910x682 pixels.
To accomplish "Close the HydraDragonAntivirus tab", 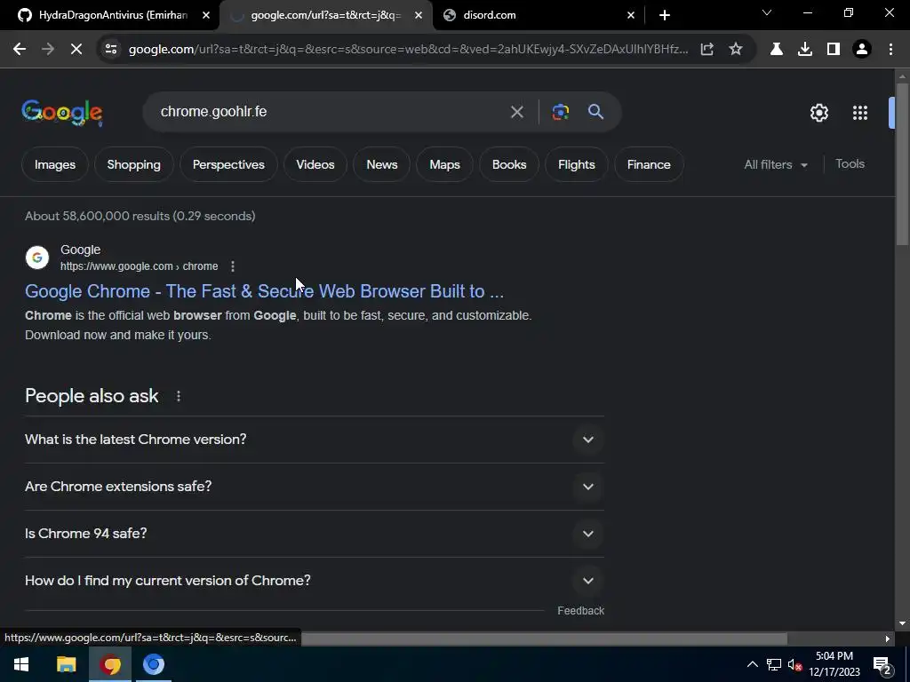I will [x=206, y=15].
